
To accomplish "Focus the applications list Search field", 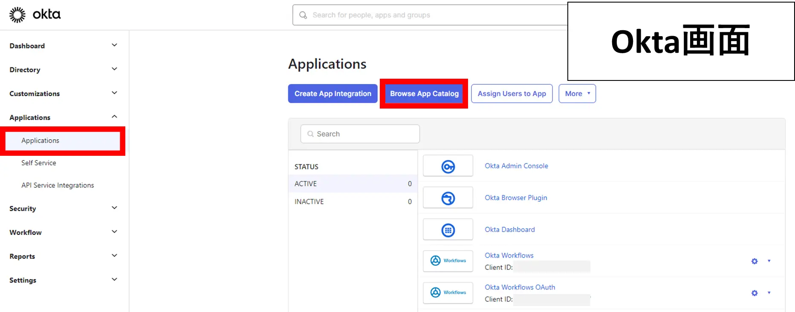I will point(360,134).
